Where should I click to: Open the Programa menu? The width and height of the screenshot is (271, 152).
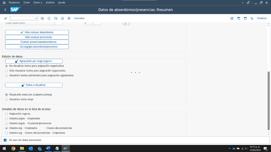point(14,3)
